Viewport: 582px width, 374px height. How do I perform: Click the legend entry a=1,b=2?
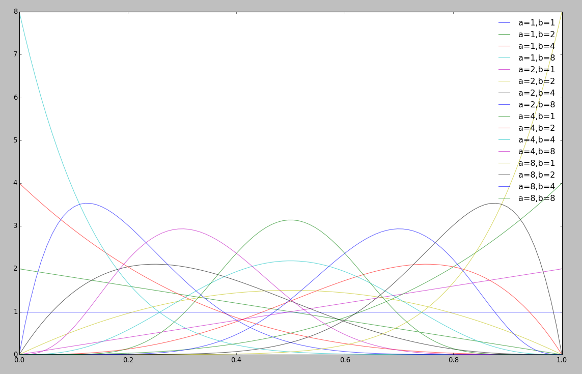pyautogui.click(x=526, y=35)
